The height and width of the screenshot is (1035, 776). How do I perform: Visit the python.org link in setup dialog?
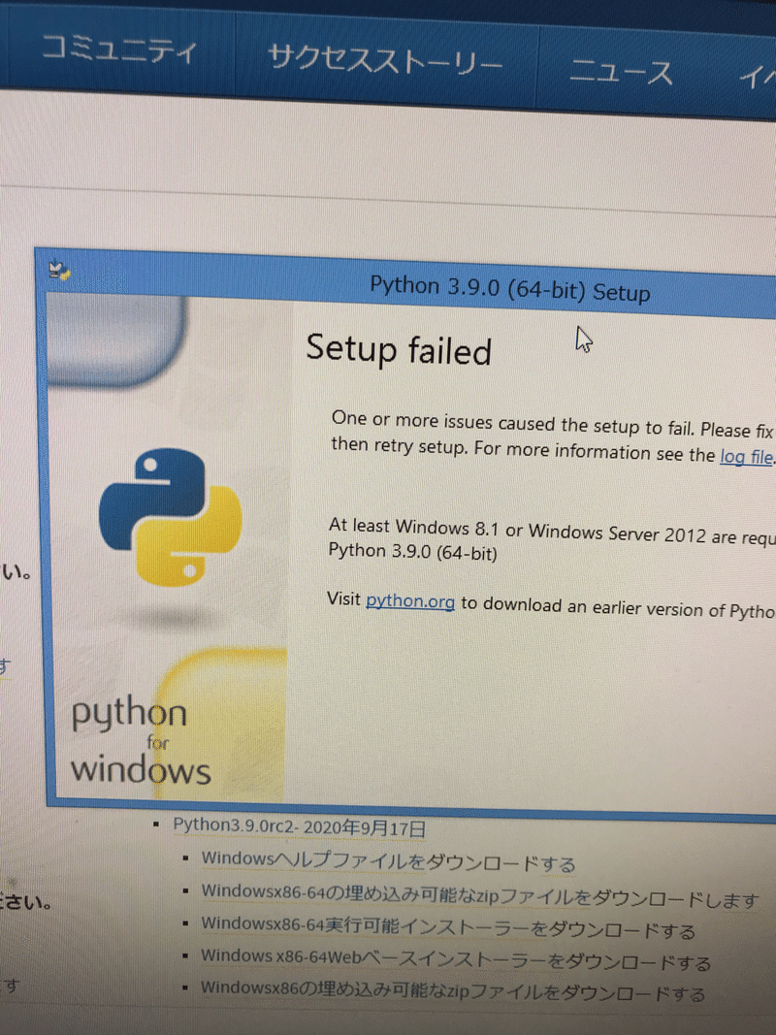[409, 601]
